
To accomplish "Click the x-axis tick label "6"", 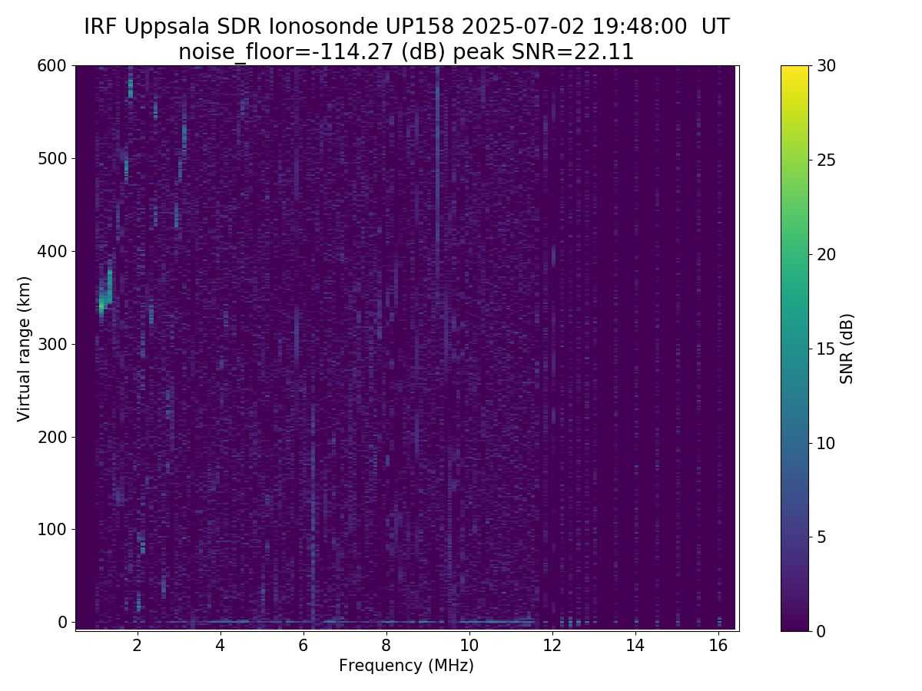I will (x=303, y=646).
